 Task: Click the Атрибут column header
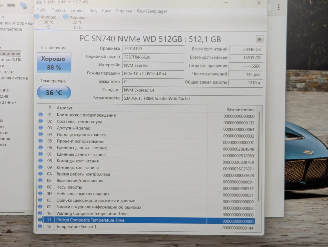pos(131,108)
